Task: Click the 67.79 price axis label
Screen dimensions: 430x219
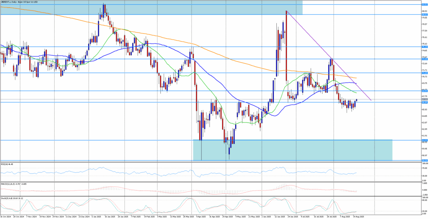Action: pos(425,96)
